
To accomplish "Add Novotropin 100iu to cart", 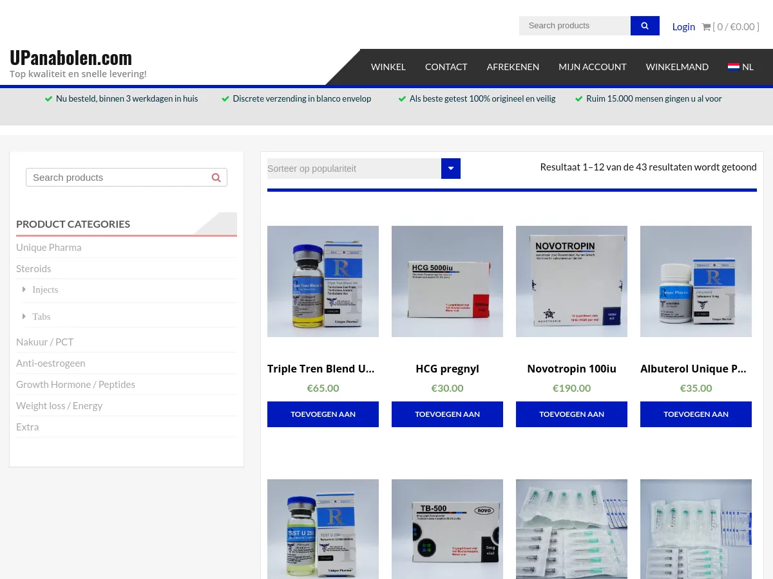I will point(571,414).
